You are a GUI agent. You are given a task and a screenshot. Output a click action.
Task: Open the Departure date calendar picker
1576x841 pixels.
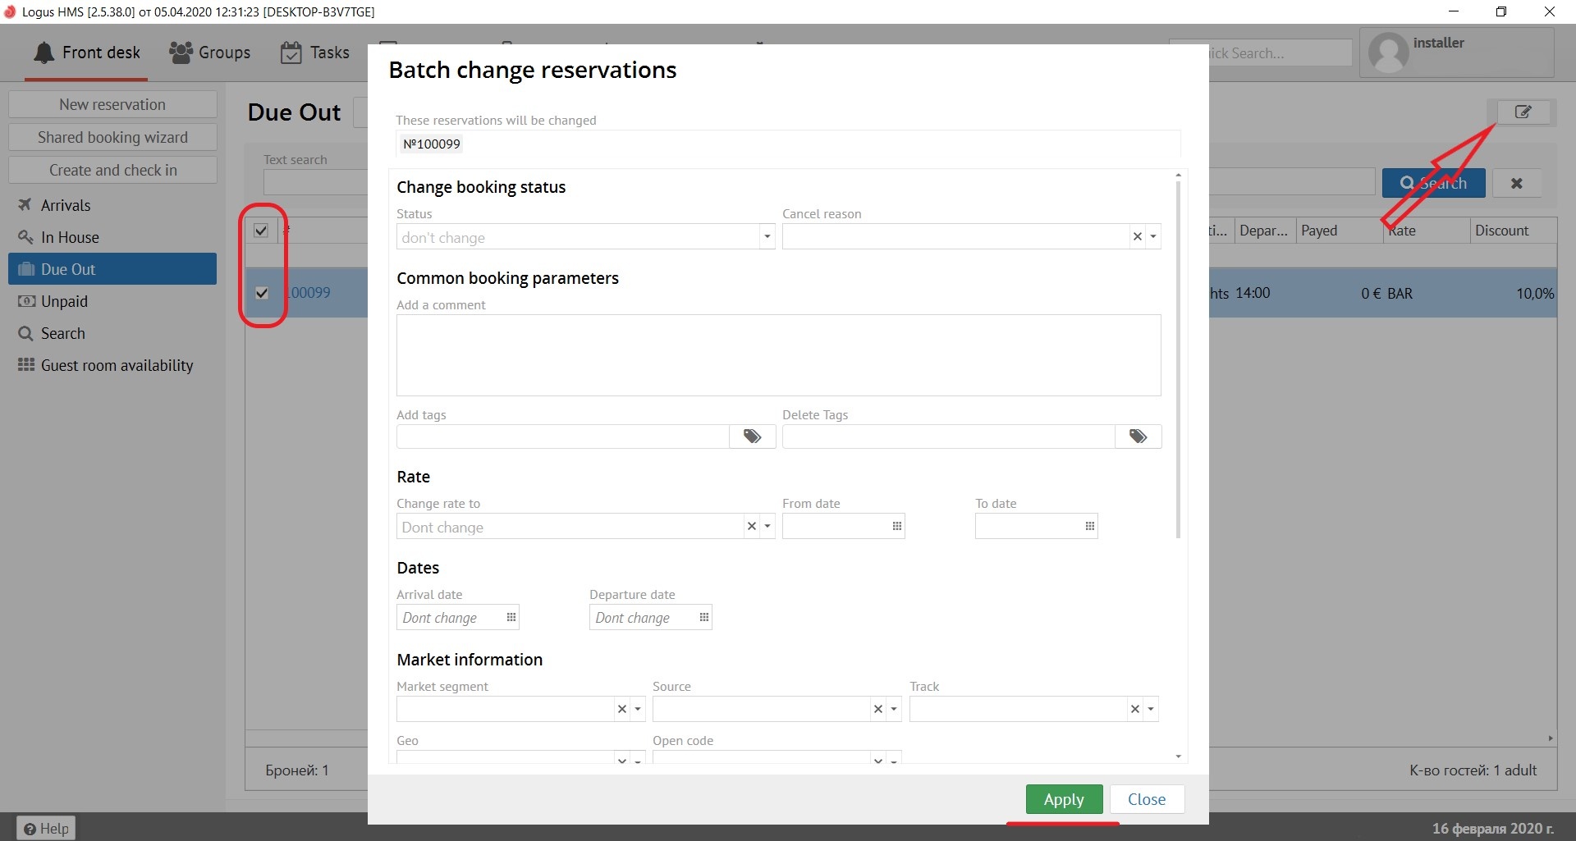704,618
